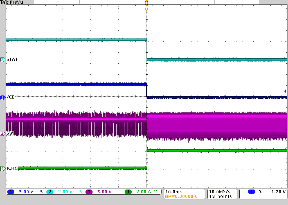
Task: Click the 10.0ms timebase readout
Action: [174, 191]
